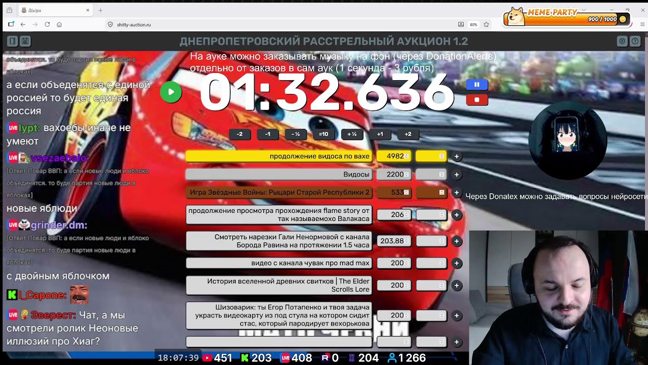Viewport: 648px width, 365px height.
Task: Add one minute with +1 button
Action: pyautogui.click(x=380, y=134)
